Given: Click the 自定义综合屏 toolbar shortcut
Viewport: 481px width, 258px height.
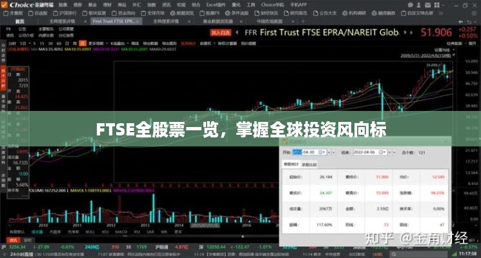Looking at the screenshot, I should 417,13.
